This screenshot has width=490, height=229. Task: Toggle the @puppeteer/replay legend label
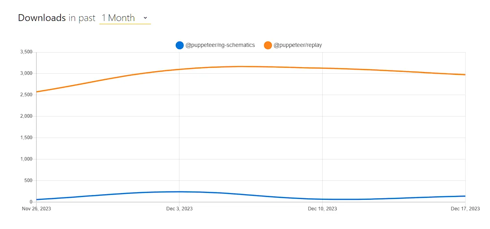(x=298, y=45)
